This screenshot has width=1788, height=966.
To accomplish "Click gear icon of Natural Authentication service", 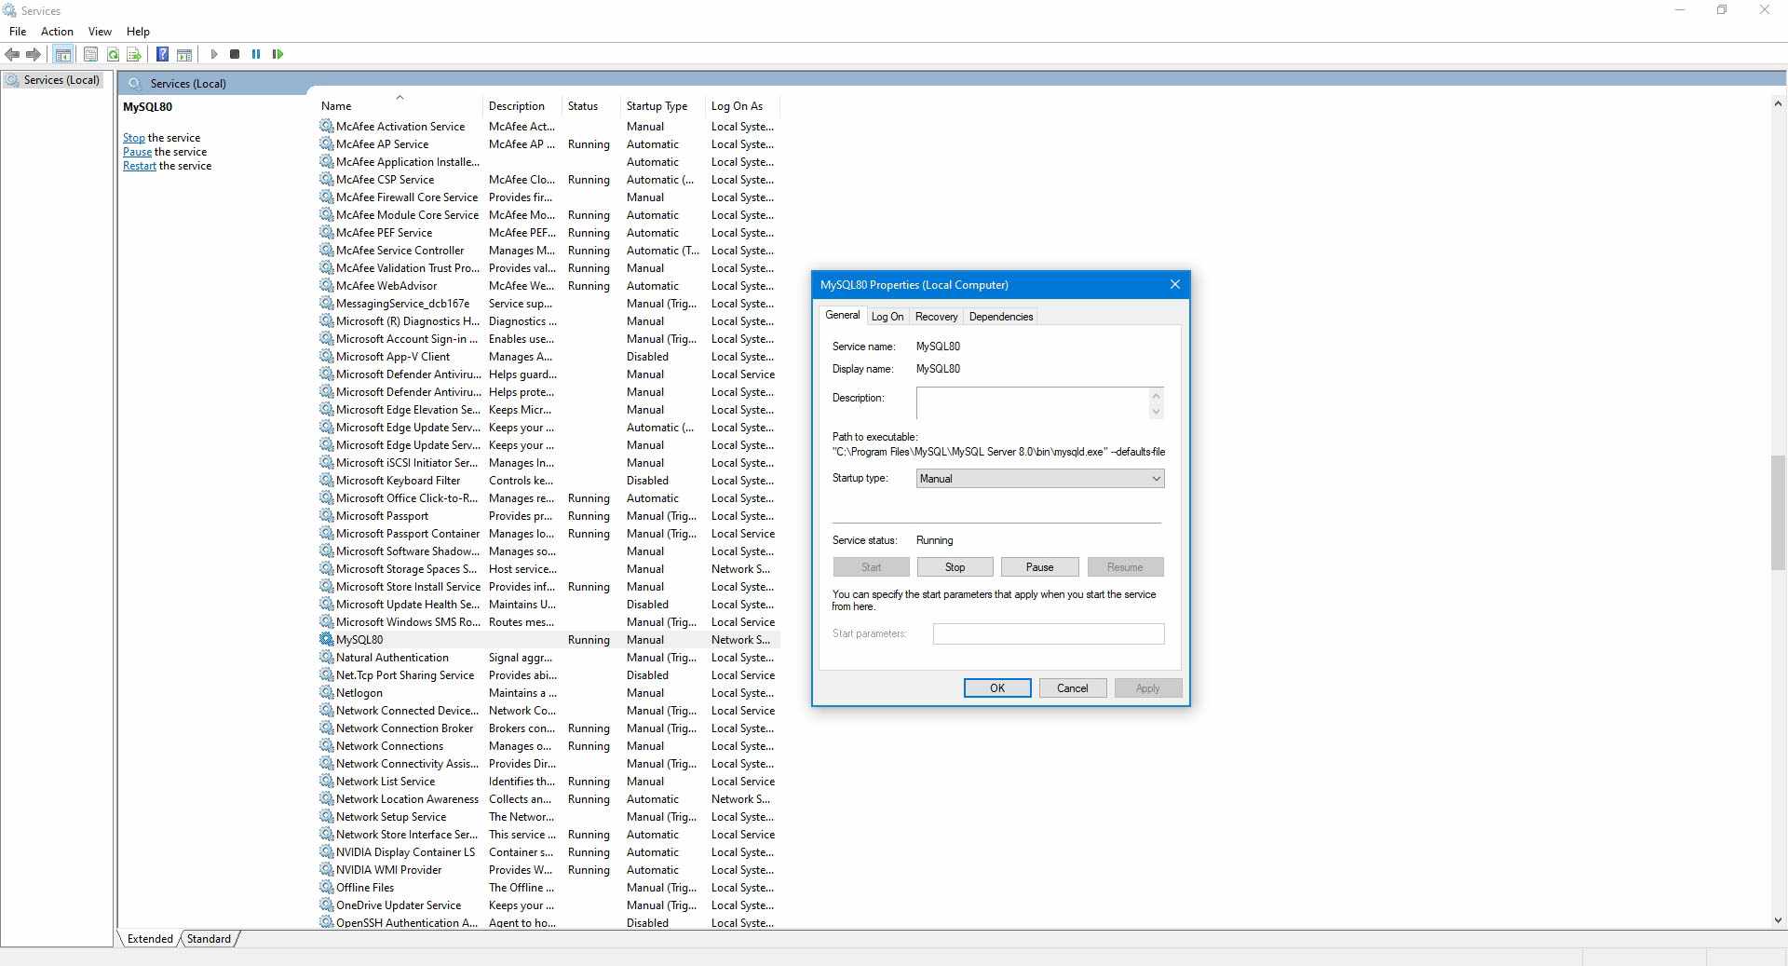I will [326, 657].
